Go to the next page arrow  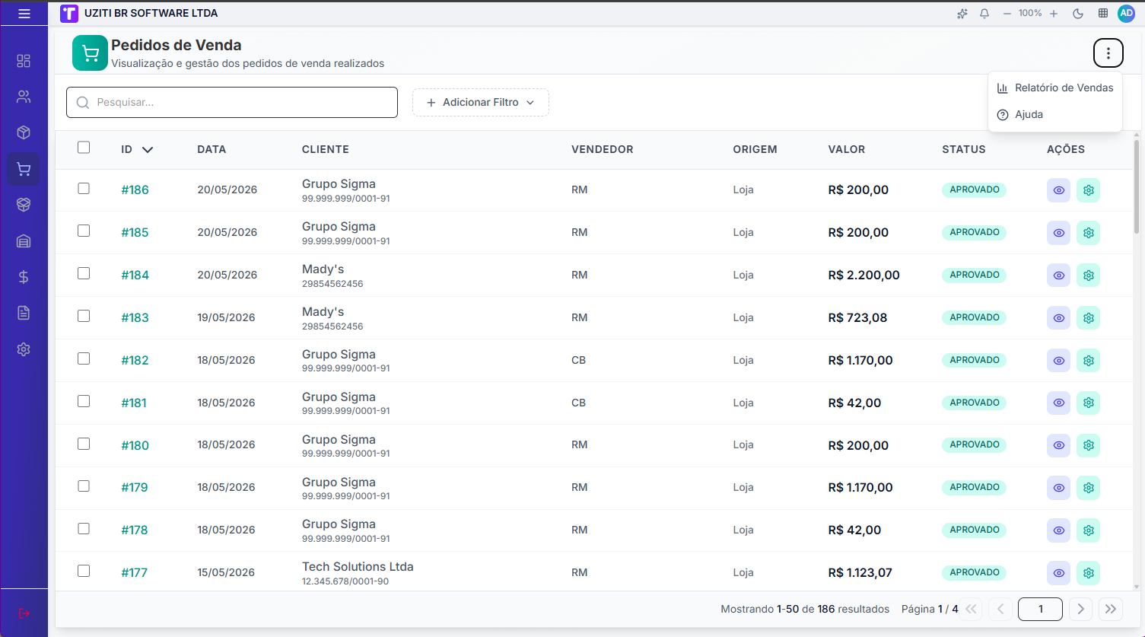tap(1080, 609)
